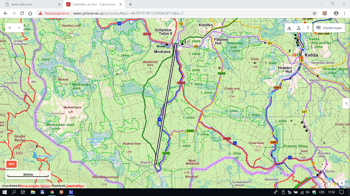
Task: Open map help with the question mark
Action: click(x=308, y=28)
